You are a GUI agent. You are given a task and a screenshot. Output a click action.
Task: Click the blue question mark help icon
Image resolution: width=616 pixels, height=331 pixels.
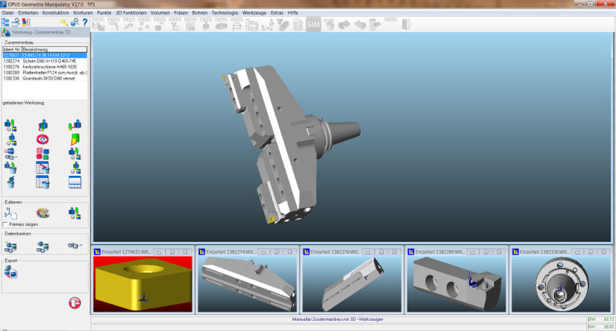tap(85, 22)
